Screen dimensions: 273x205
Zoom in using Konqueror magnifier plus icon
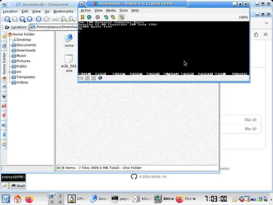pos(64,19)
